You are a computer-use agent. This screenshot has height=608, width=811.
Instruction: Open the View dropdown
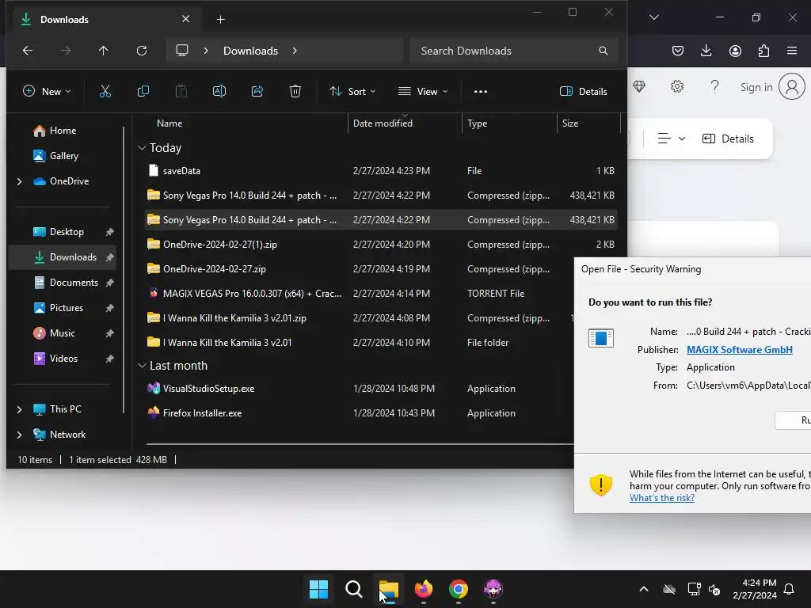pos(423,92)
